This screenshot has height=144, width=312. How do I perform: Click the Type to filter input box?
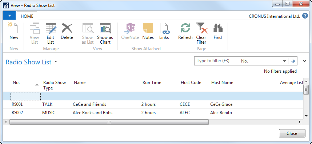(x=216, y=61)
